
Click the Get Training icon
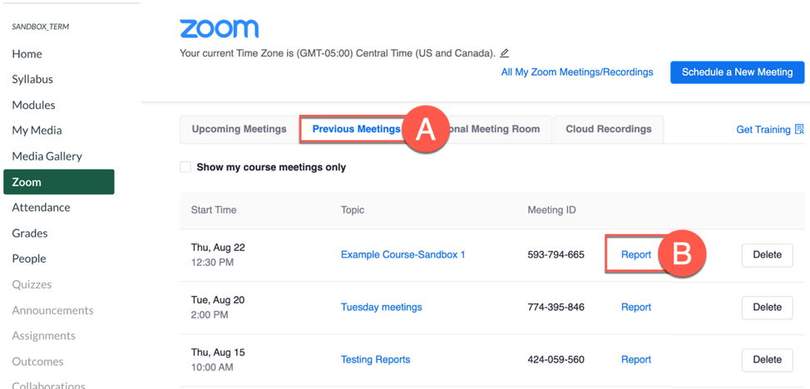799,129
